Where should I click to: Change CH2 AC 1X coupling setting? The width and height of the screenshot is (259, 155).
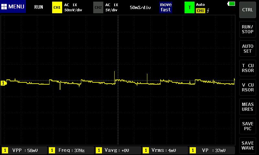point(112,5)
